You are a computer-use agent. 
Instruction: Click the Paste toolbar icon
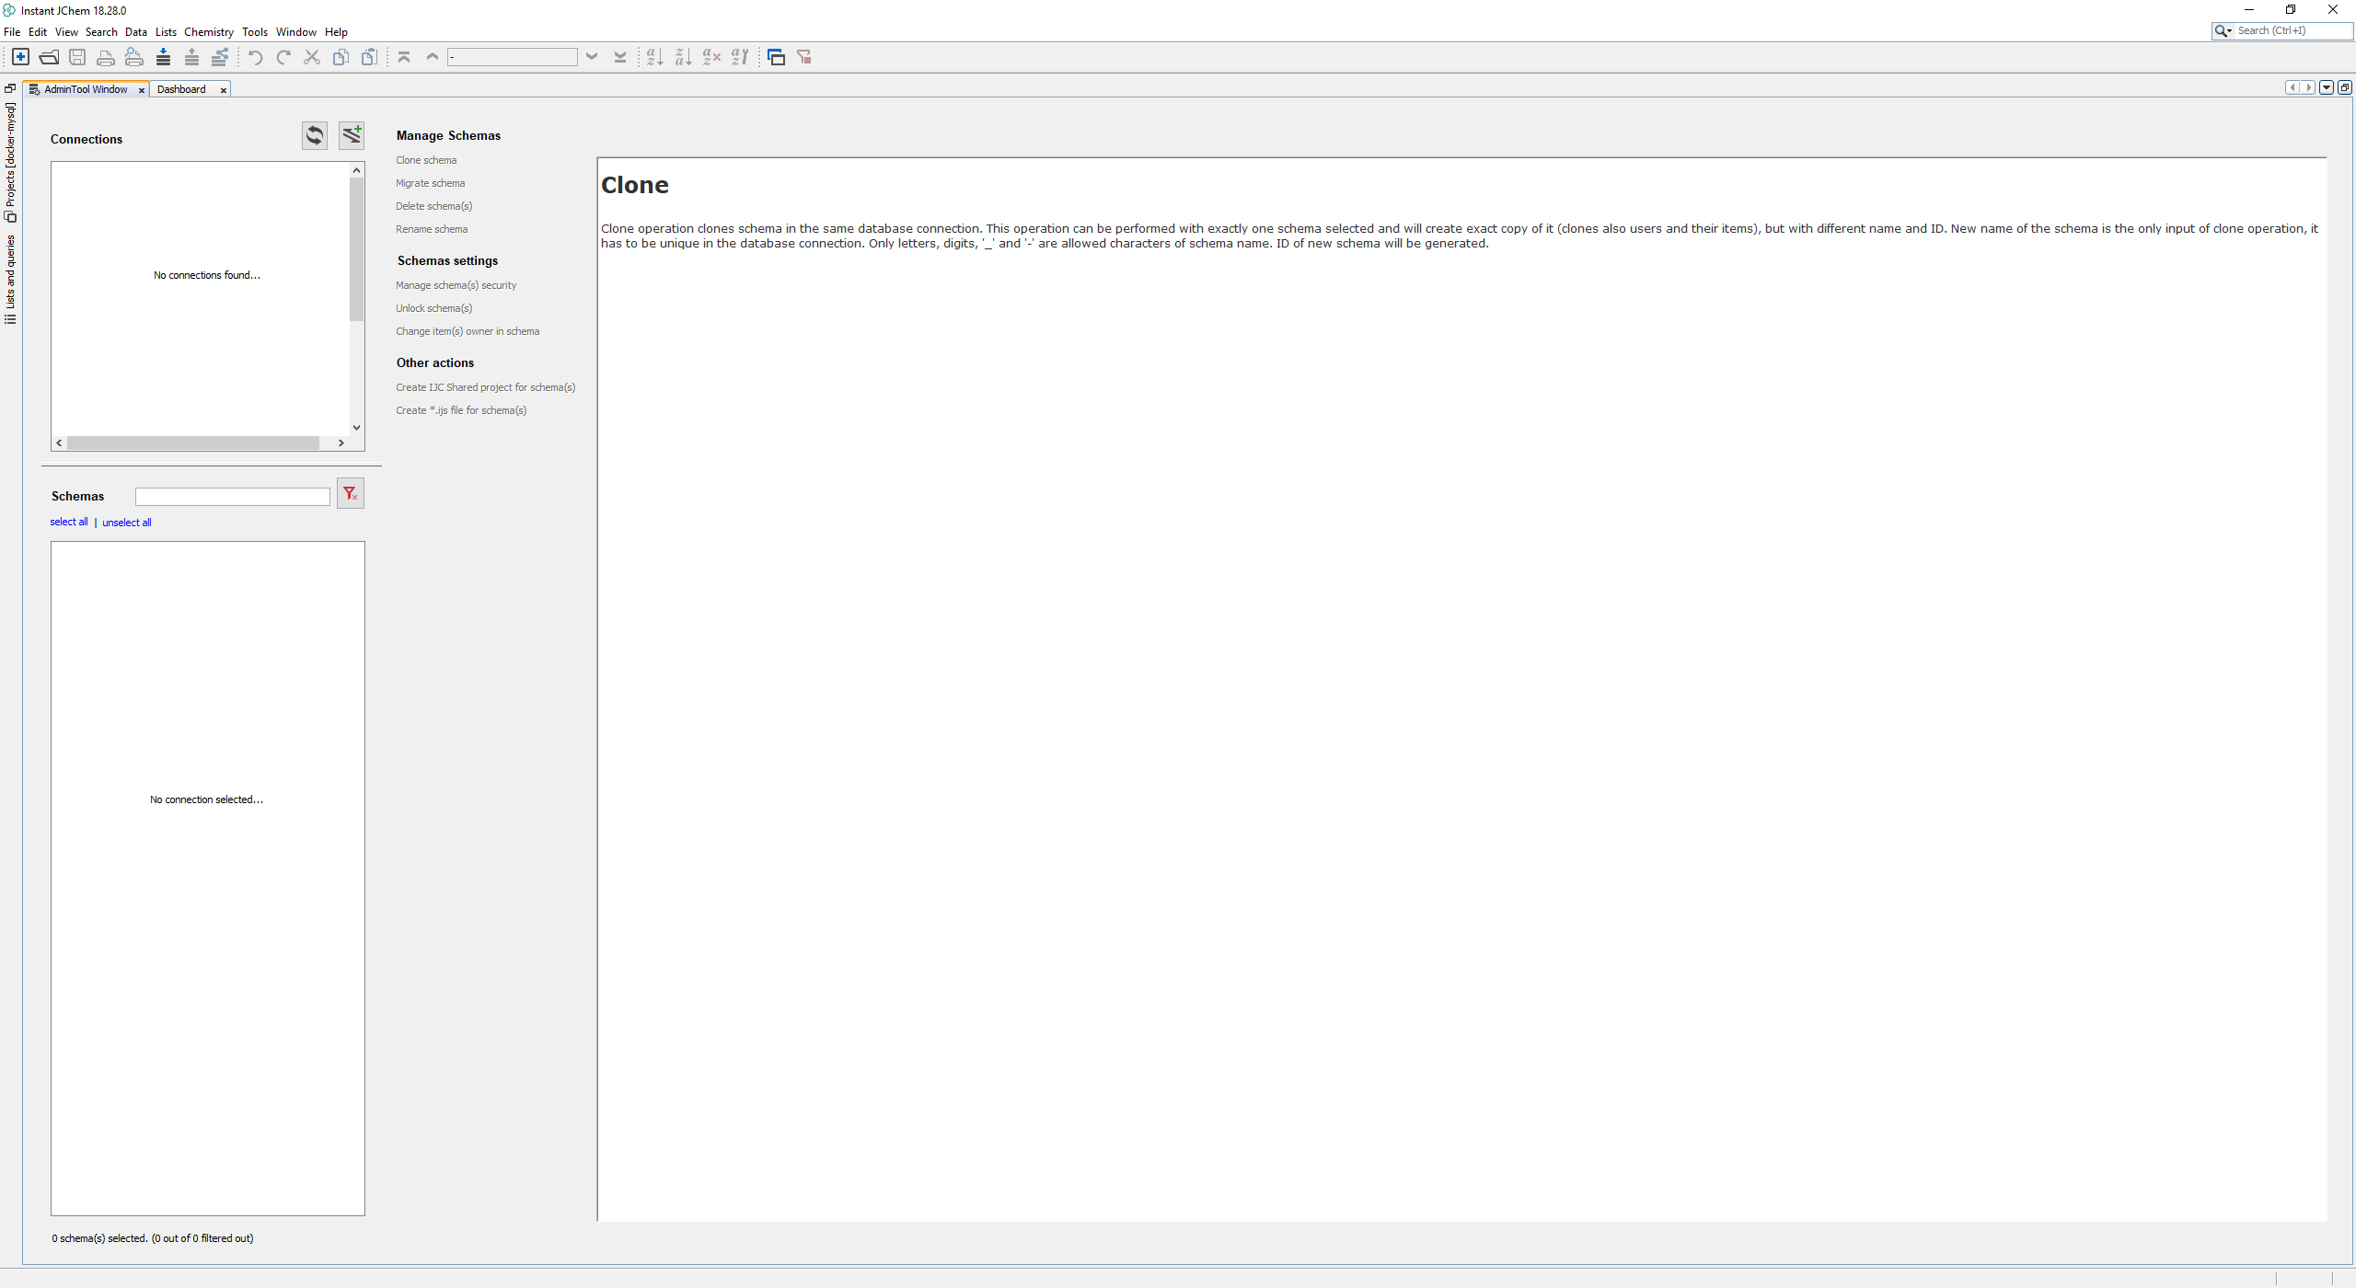pos(370,57)
